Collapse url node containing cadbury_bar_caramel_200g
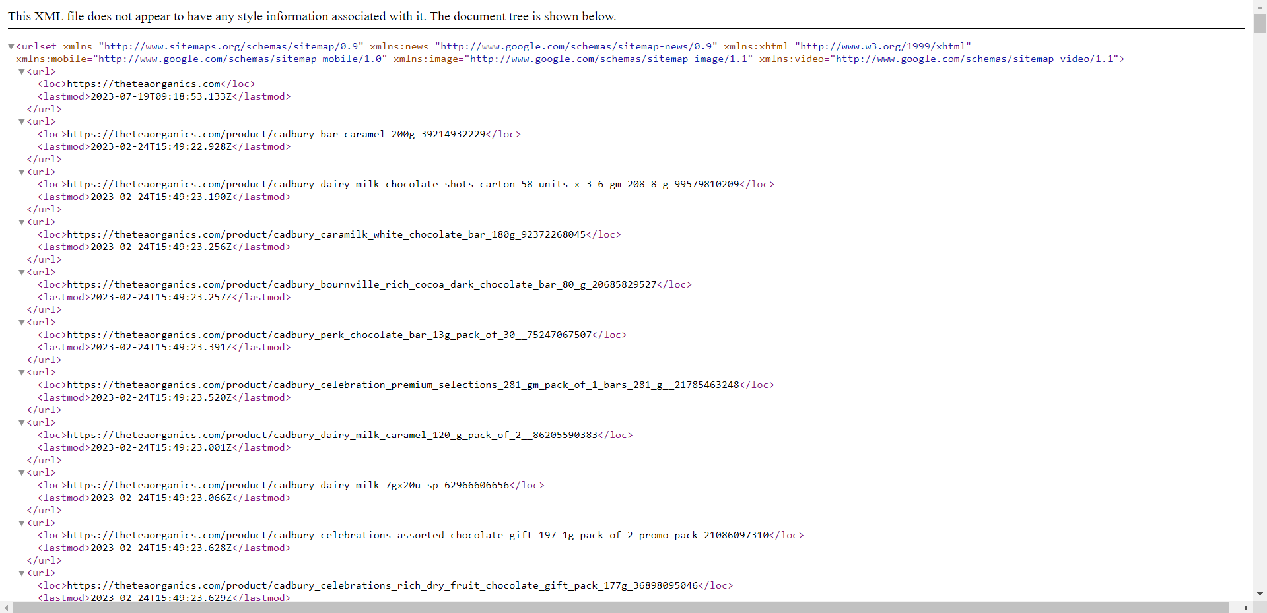 pyautogui.click(x=22, y=122)
